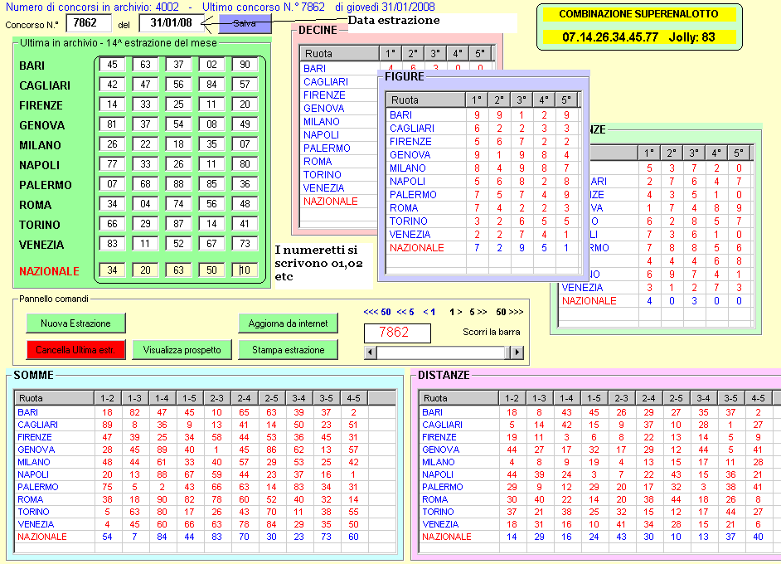Select GENOVA first number field 81
Viewport: 781px width, 564px height.
pyautogui.click(x=112, y=124)
